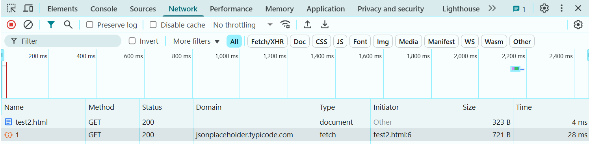Filter requests by Fetch/XHR
This screenshot has width=589, height=144.
click(x=268, y=41)
